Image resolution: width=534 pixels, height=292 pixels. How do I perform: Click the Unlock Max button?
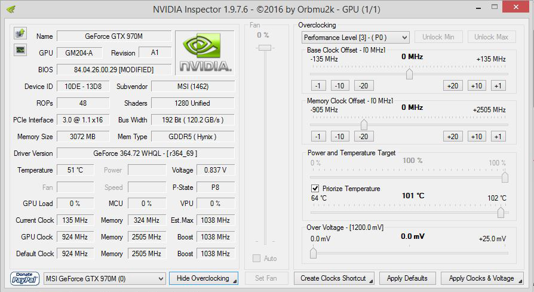[x=491, y=37]
